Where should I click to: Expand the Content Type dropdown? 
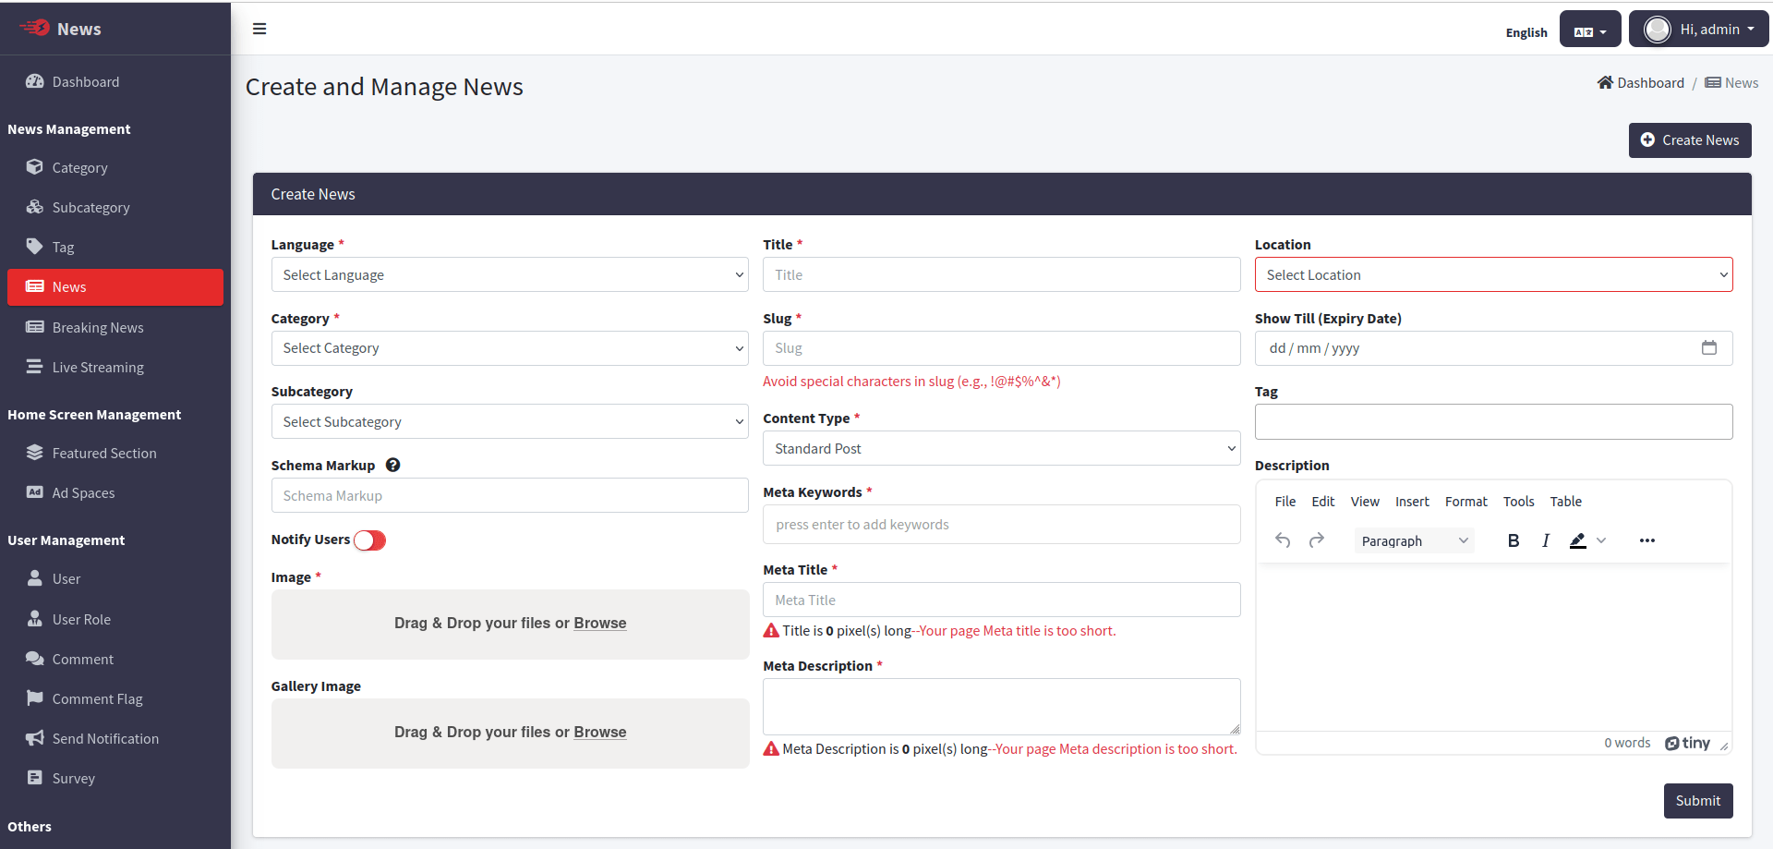pos(1001,449)
